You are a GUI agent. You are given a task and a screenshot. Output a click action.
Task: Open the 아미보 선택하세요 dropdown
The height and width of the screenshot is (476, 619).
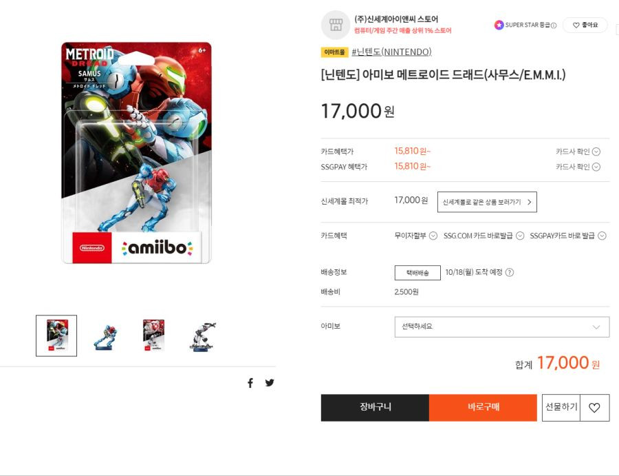[502, 327]
